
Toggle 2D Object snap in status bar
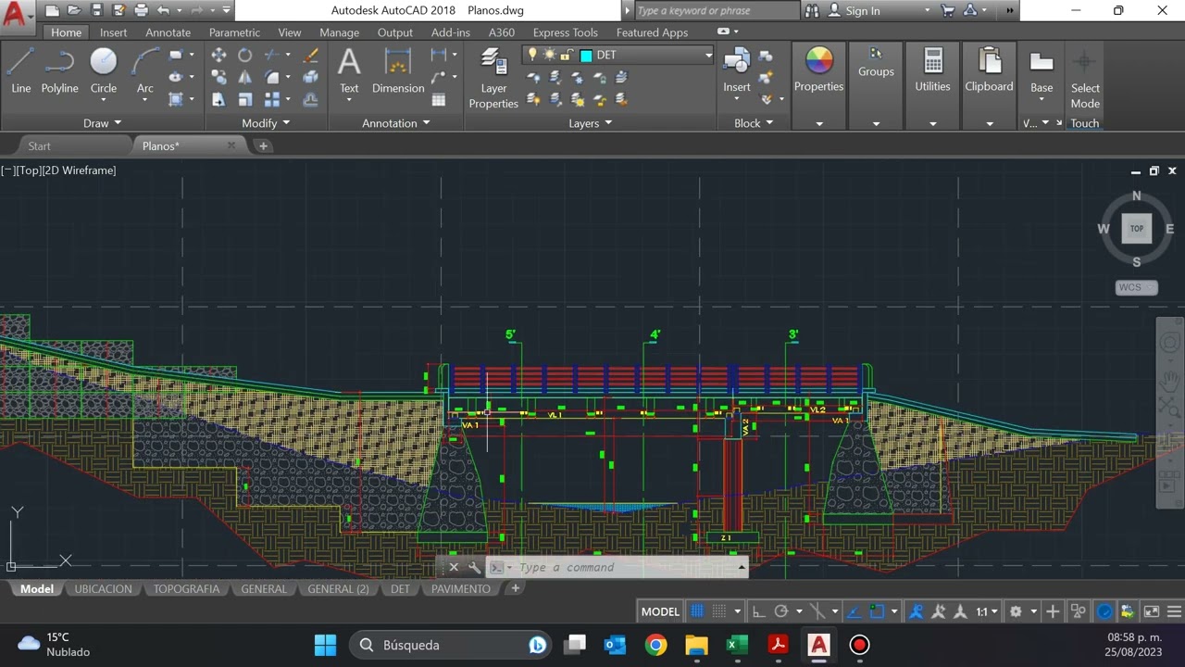click(x=877, y=611)
